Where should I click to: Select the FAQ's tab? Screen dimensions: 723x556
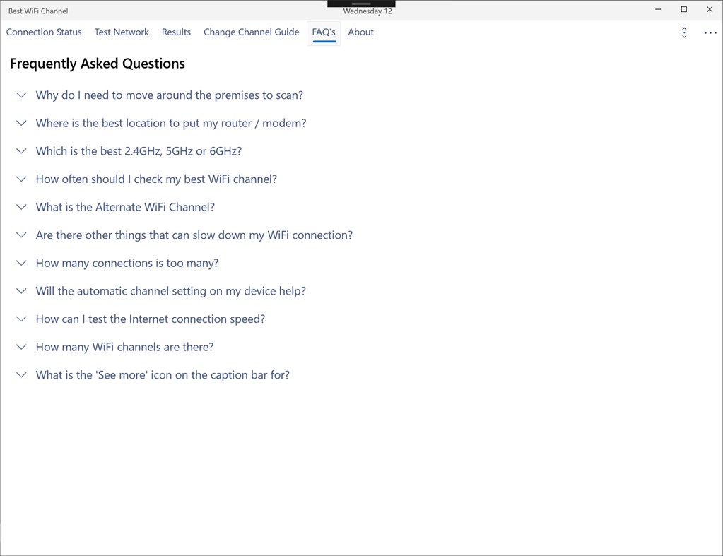324,32
